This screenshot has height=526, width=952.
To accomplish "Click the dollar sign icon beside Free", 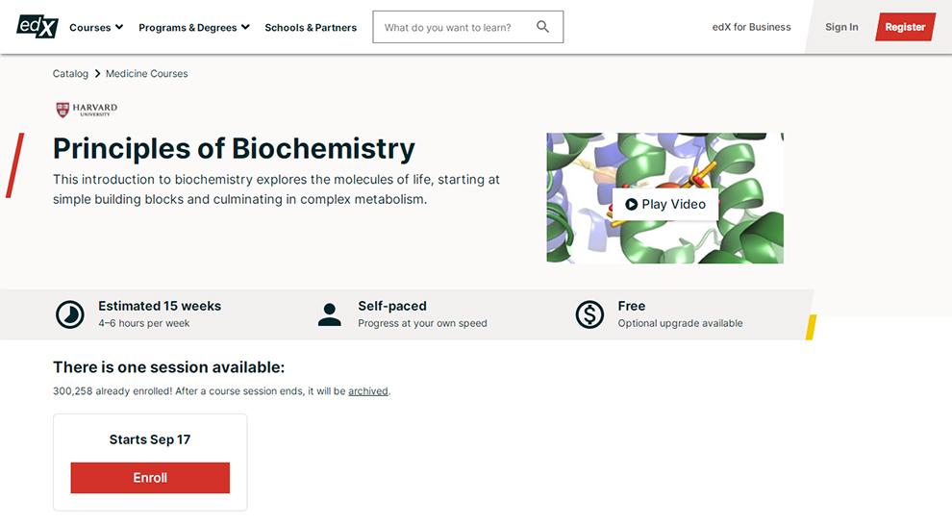I will point(589,314).
